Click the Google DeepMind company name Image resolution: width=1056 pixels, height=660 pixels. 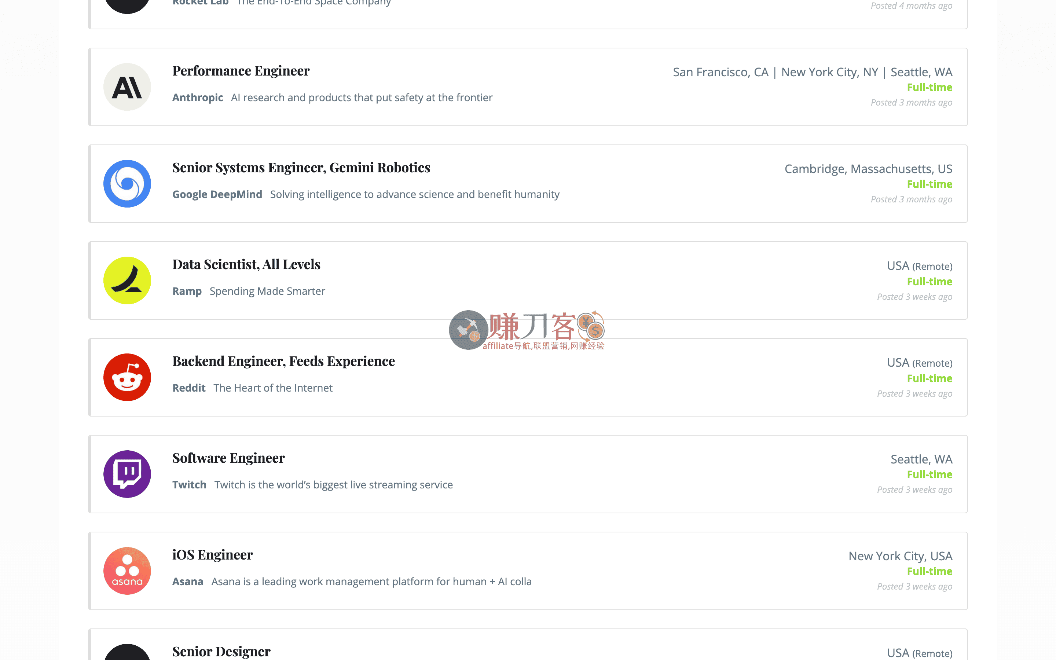click(217, 194)
